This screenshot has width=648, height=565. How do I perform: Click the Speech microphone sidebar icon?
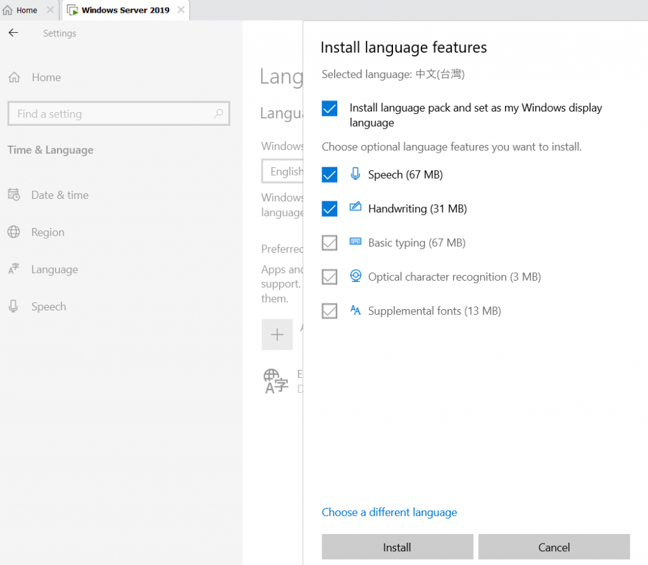click(13, 306)
